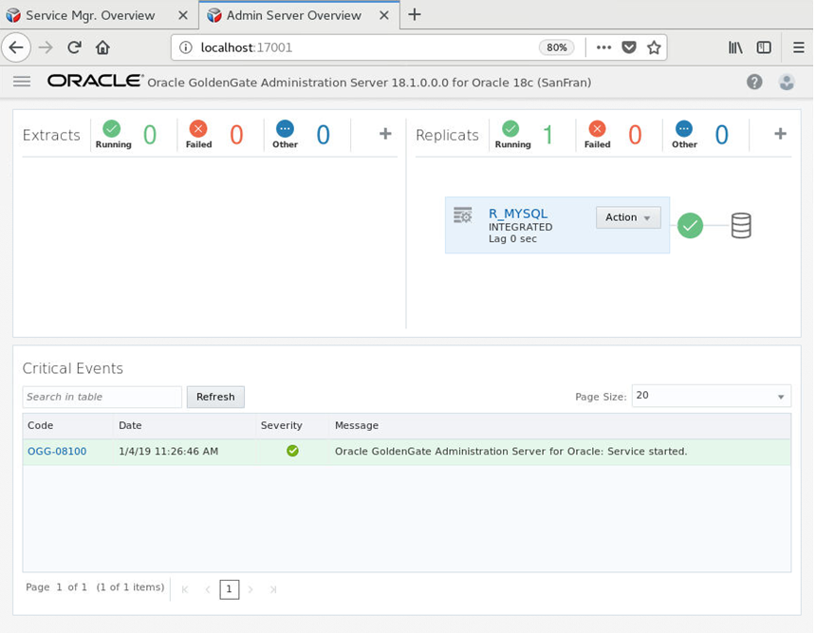Go to first page of events
Image resolution: width=816 pixels, height=633 pixels.
click(185, 589)
